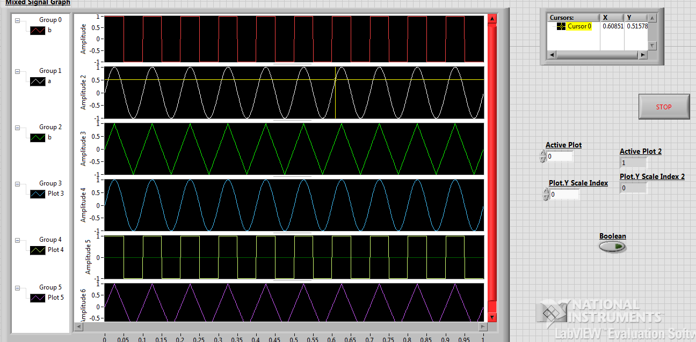Click the cursor legend scroll left arrow
Image resolution: width=696 pixels, height=342 pixels.
point(551,55)
